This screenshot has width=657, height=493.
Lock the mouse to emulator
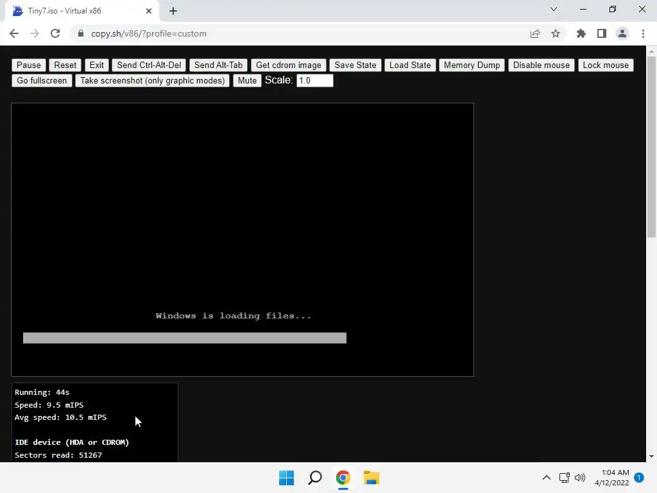[606, 65]
